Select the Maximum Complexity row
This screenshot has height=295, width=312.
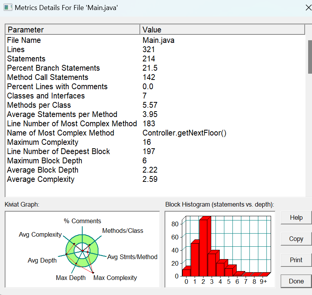pos(155,142)
